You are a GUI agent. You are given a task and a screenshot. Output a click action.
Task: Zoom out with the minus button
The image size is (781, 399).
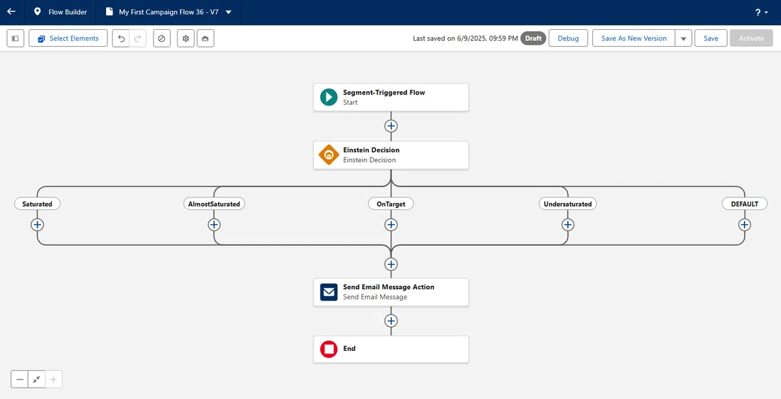(x=20, y=379)
